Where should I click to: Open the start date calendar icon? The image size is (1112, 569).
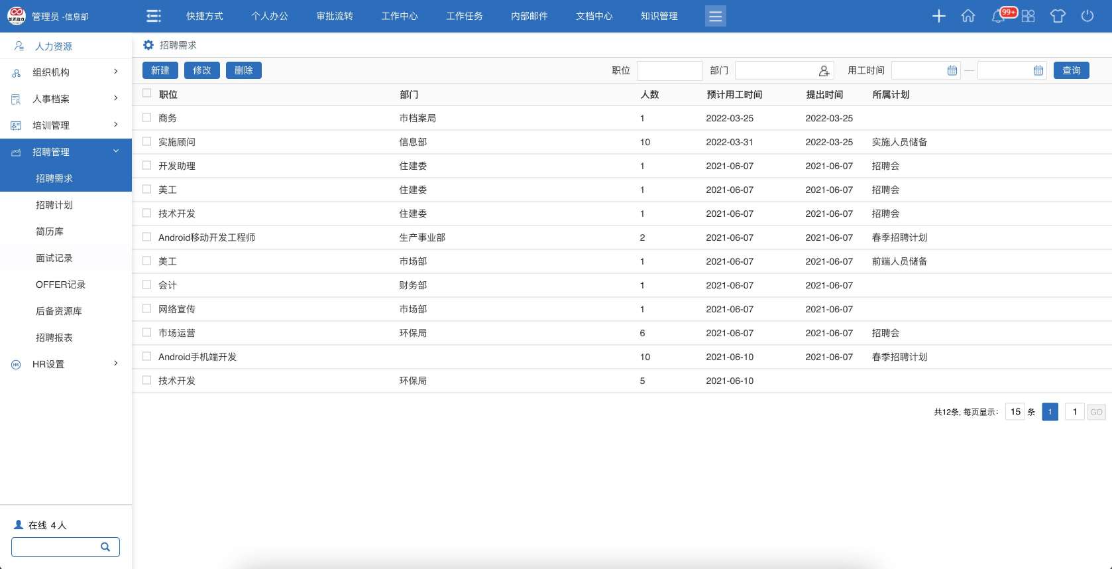[x=952, y=70]
